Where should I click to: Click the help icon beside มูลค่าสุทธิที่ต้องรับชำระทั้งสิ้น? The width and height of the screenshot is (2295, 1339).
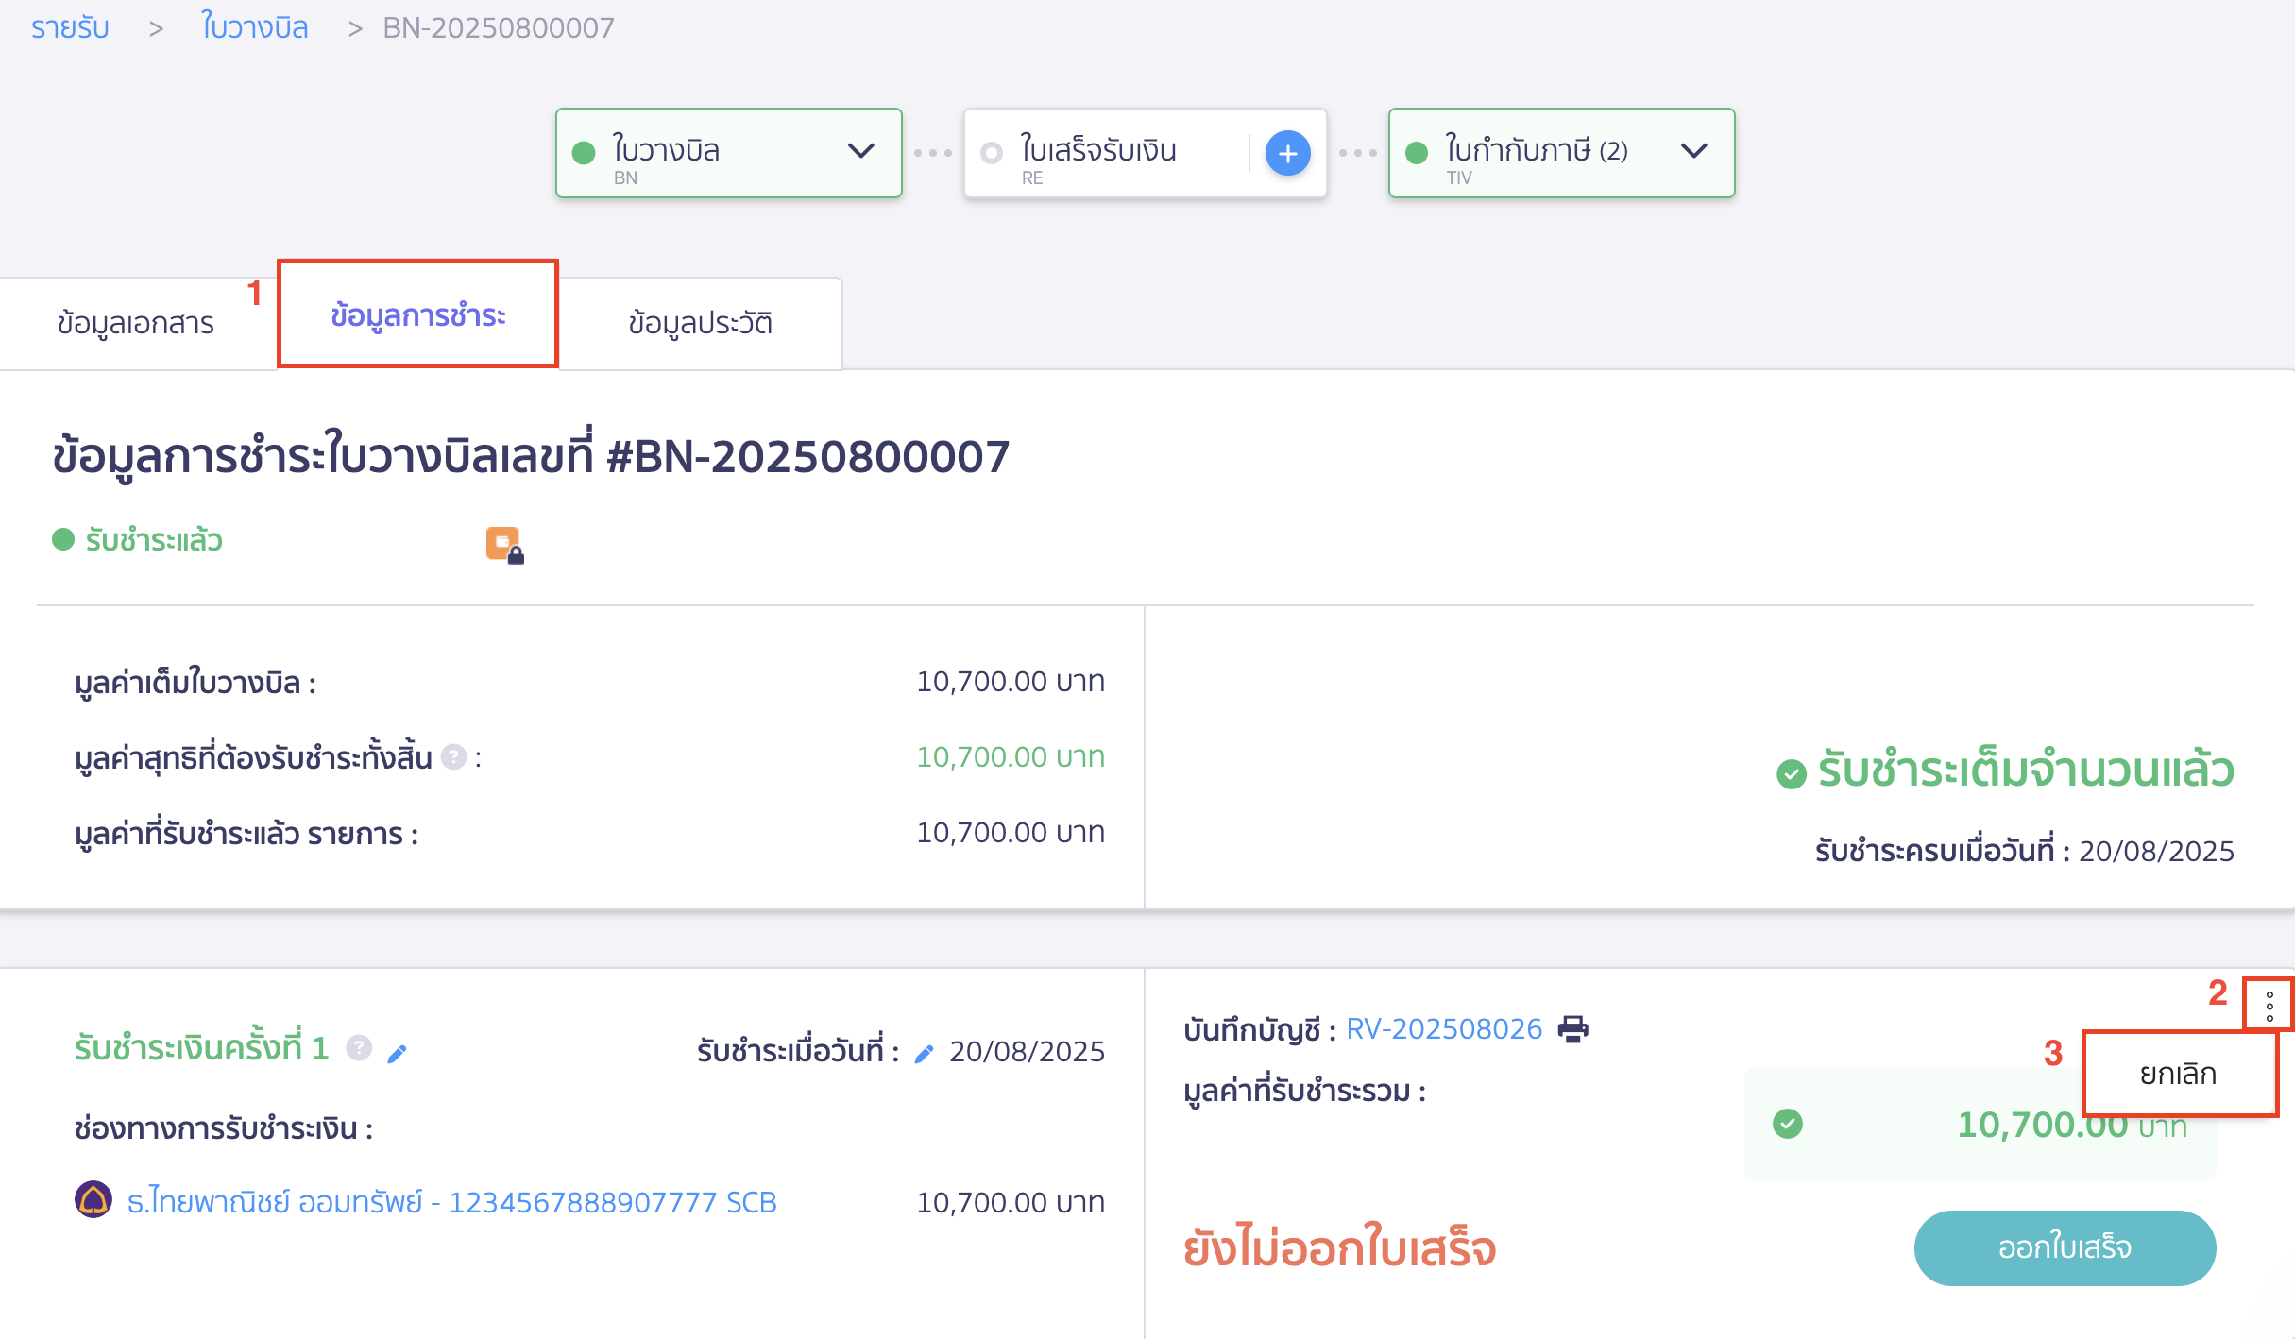click(454, 757)
